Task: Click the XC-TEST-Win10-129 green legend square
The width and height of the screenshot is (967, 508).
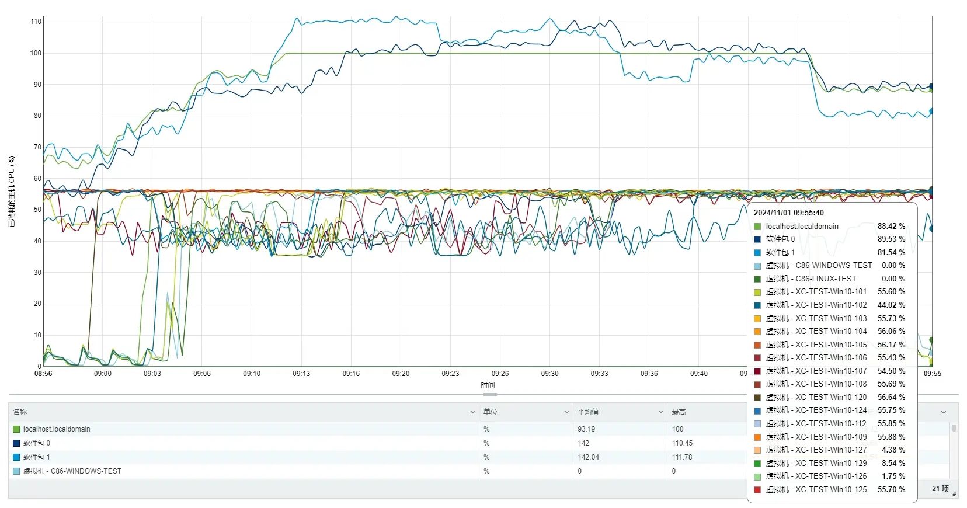Action: coord(757,464)
